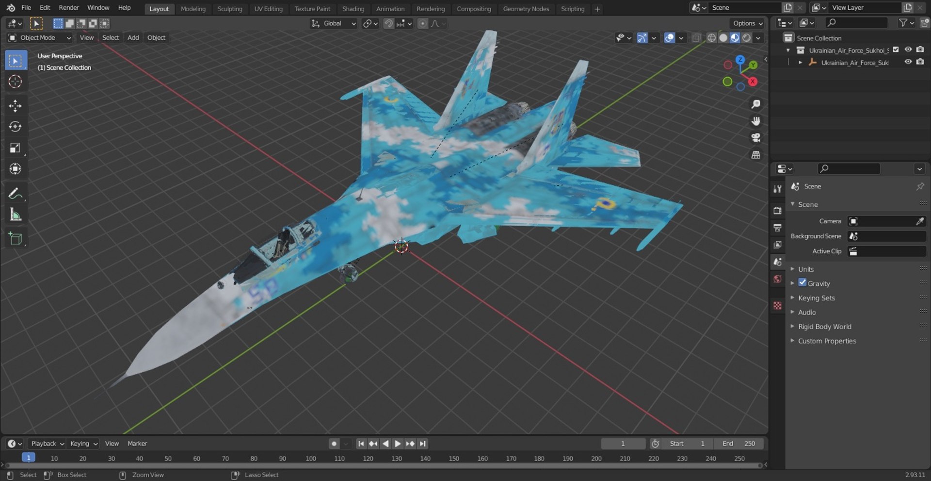
Task: Select material preview shading
Action: click(x=735, y=38)
